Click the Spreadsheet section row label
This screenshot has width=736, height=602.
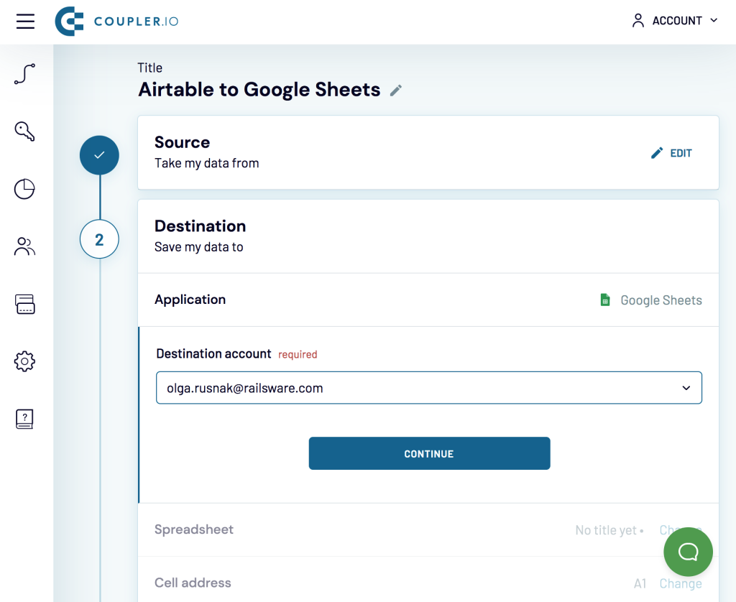coord(194,529)
